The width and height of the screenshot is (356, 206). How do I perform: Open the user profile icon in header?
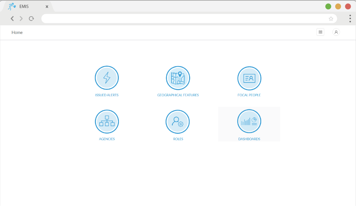[336, 32]
